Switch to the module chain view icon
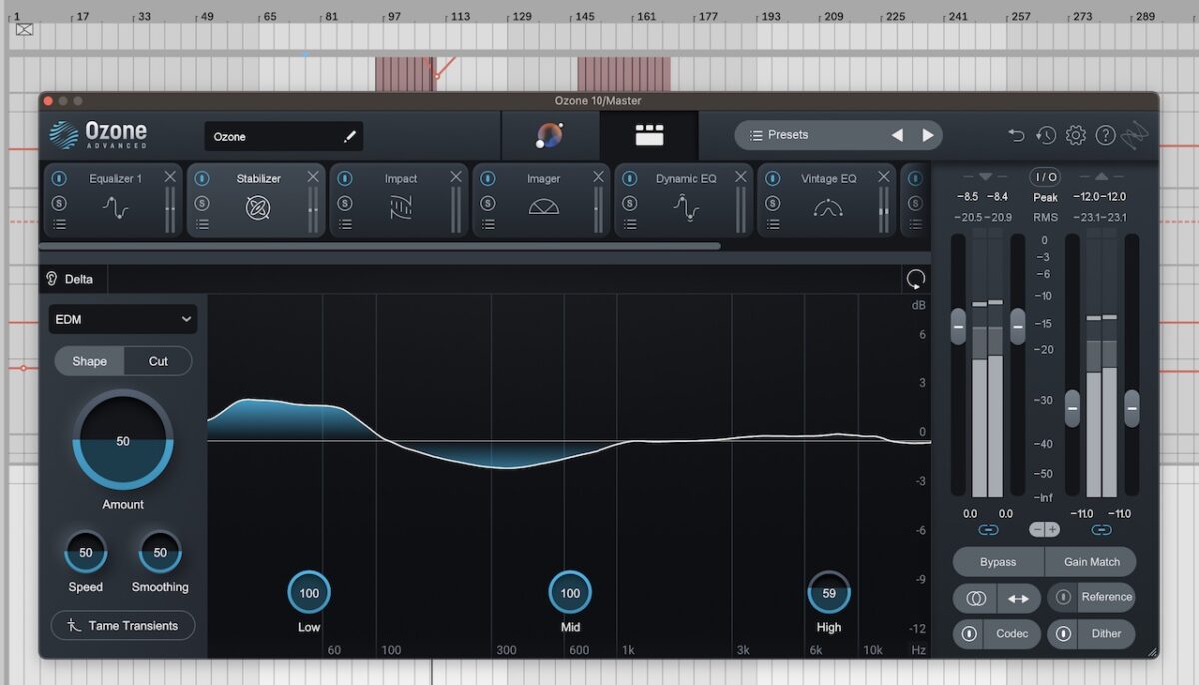The image size is (1199, 685). (x=649, y=135)
